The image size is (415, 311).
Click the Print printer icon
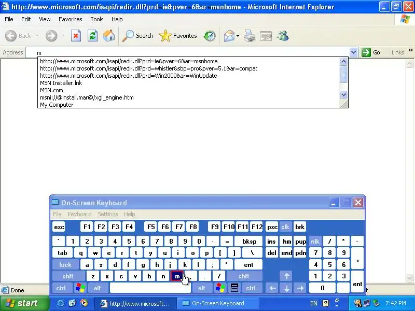[x=250, y=36]
